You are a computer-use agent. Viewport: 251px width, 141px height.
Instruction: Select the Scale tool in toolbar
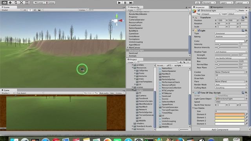point(21,3)
